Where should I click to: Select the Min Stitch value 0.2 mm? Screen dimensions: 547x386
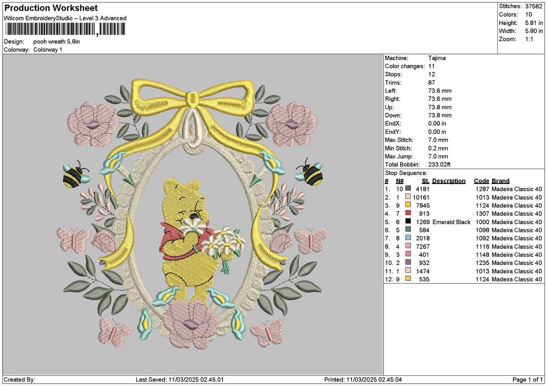click(438, 148)
